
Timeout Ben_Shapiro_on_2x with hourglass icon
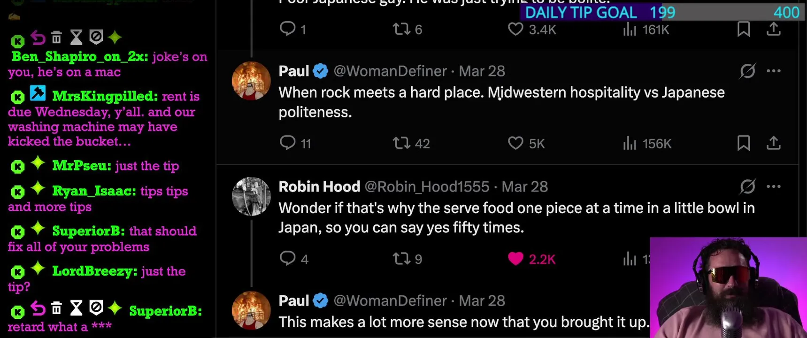(x=76, y=37)
